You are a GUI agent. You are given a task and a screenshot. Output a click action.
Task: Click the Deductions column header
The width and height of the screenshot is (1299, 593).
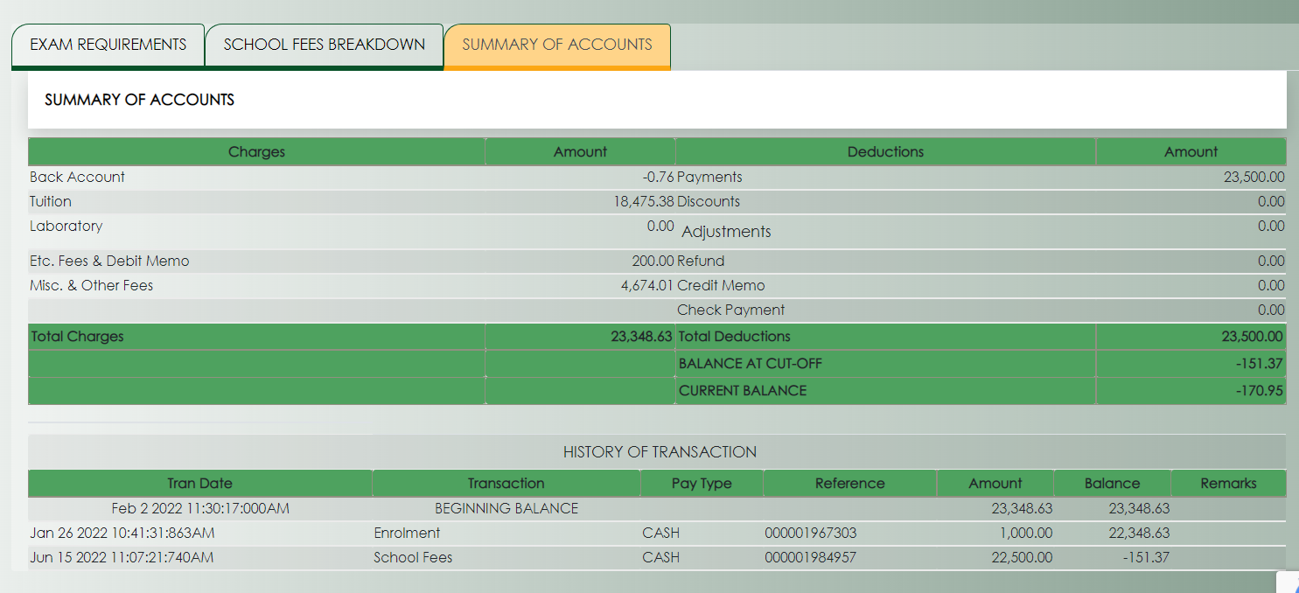coord(885,151)
